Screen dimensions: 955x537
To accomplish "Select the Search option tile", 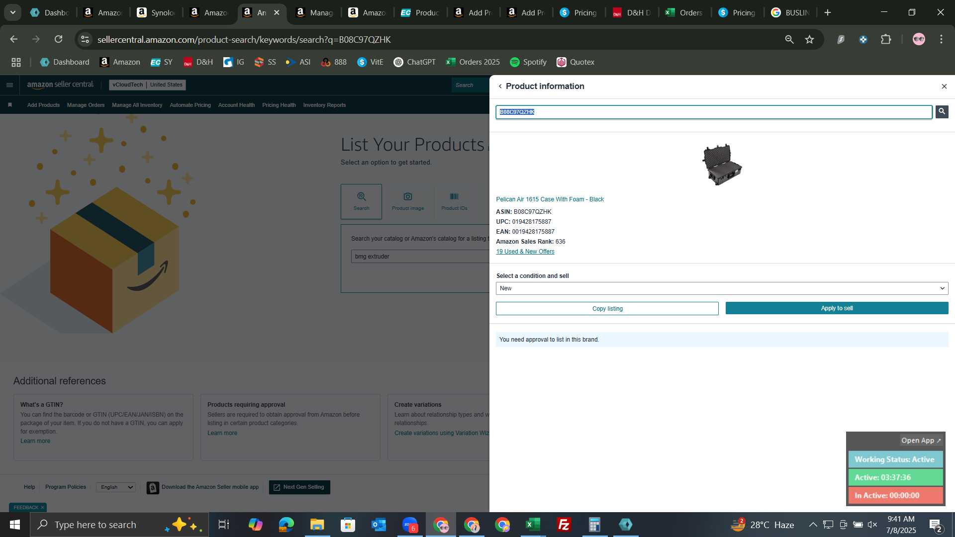I will (x=361, y=201).
